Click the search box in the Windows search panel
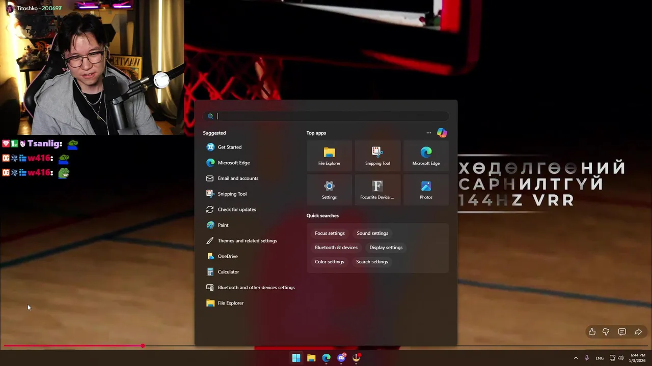Image resolution: width=652 pixels, height=366 pixels. click(x=326, y=116)
